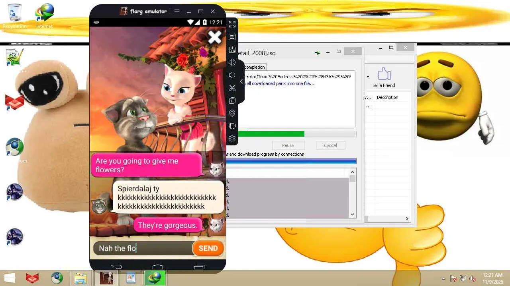Click the blue connections progress bar
This screenshot has width=510, height=286.
coord(291,161)
